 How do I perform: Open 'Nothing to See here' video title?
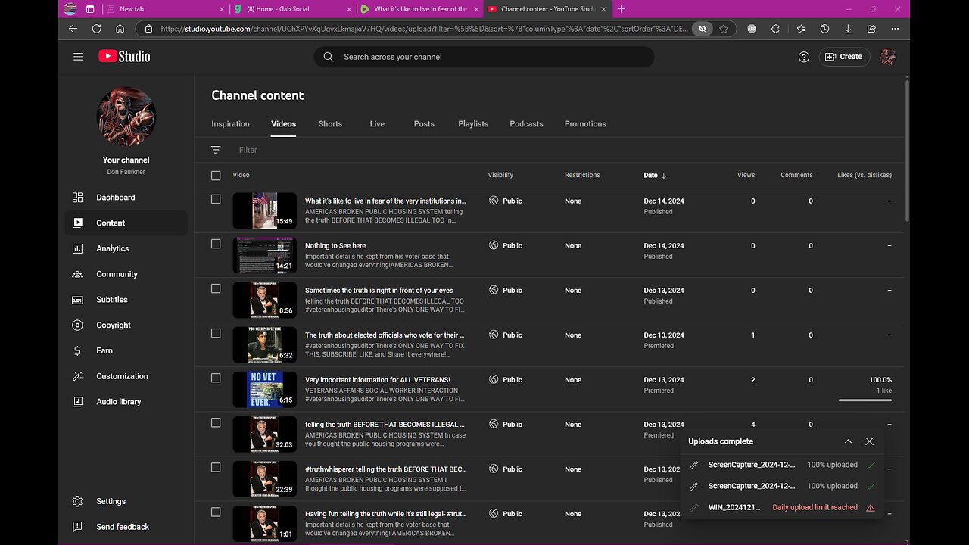coord(335,245)
